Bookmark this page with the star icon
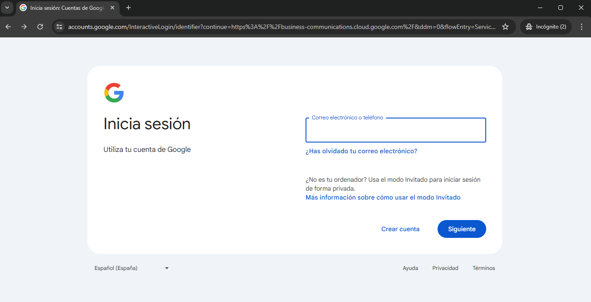 coord(505,27)
